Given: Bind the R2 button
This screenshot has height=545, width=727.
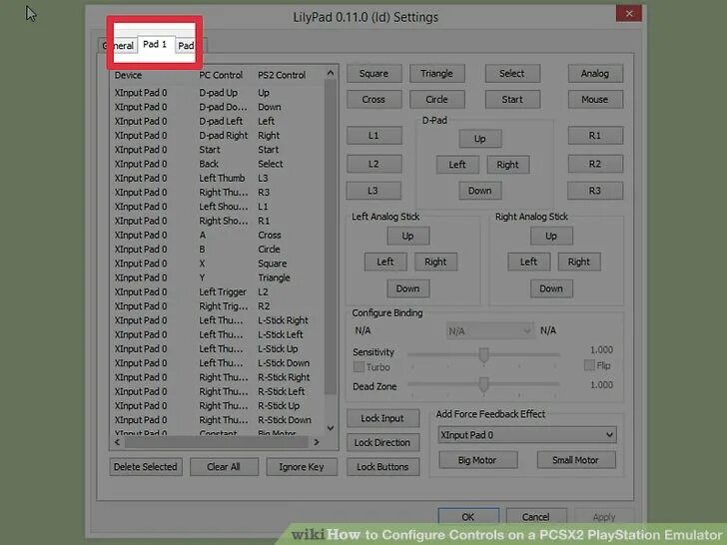Looking at the screenshot, I should click(595, 164).
